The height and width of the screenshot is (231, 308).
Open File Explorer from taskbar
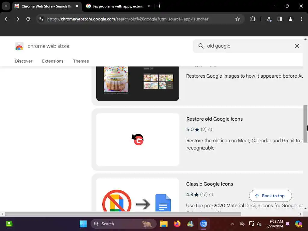tap(164, 224)
